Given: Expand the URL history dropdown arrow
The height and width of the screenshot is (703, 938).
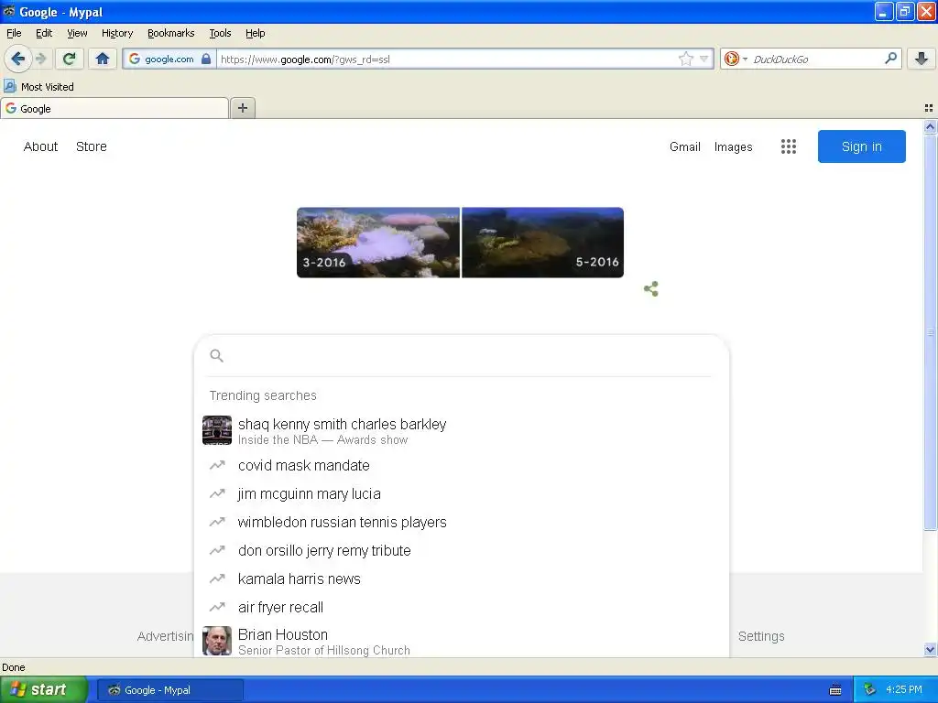Looking at the screenshot, I should (x=704, y=59).
